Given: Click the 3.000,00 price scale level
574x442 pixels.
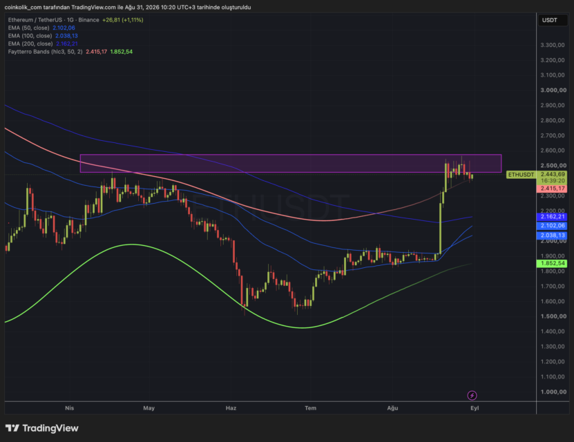Looking at the screenshot, I should (553, 90).
